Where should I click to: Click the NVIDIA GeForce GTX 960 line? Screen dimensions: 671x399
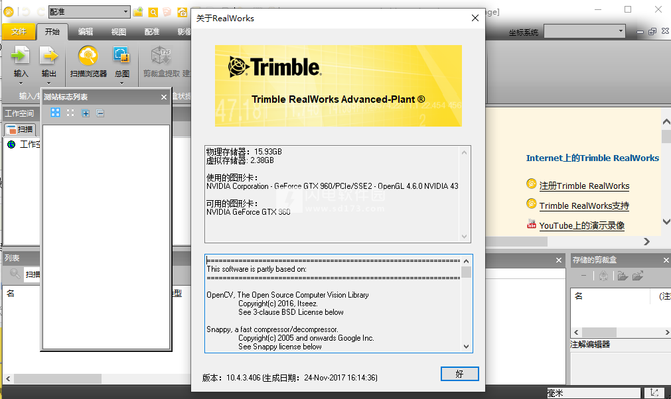(x=248, y=212)
